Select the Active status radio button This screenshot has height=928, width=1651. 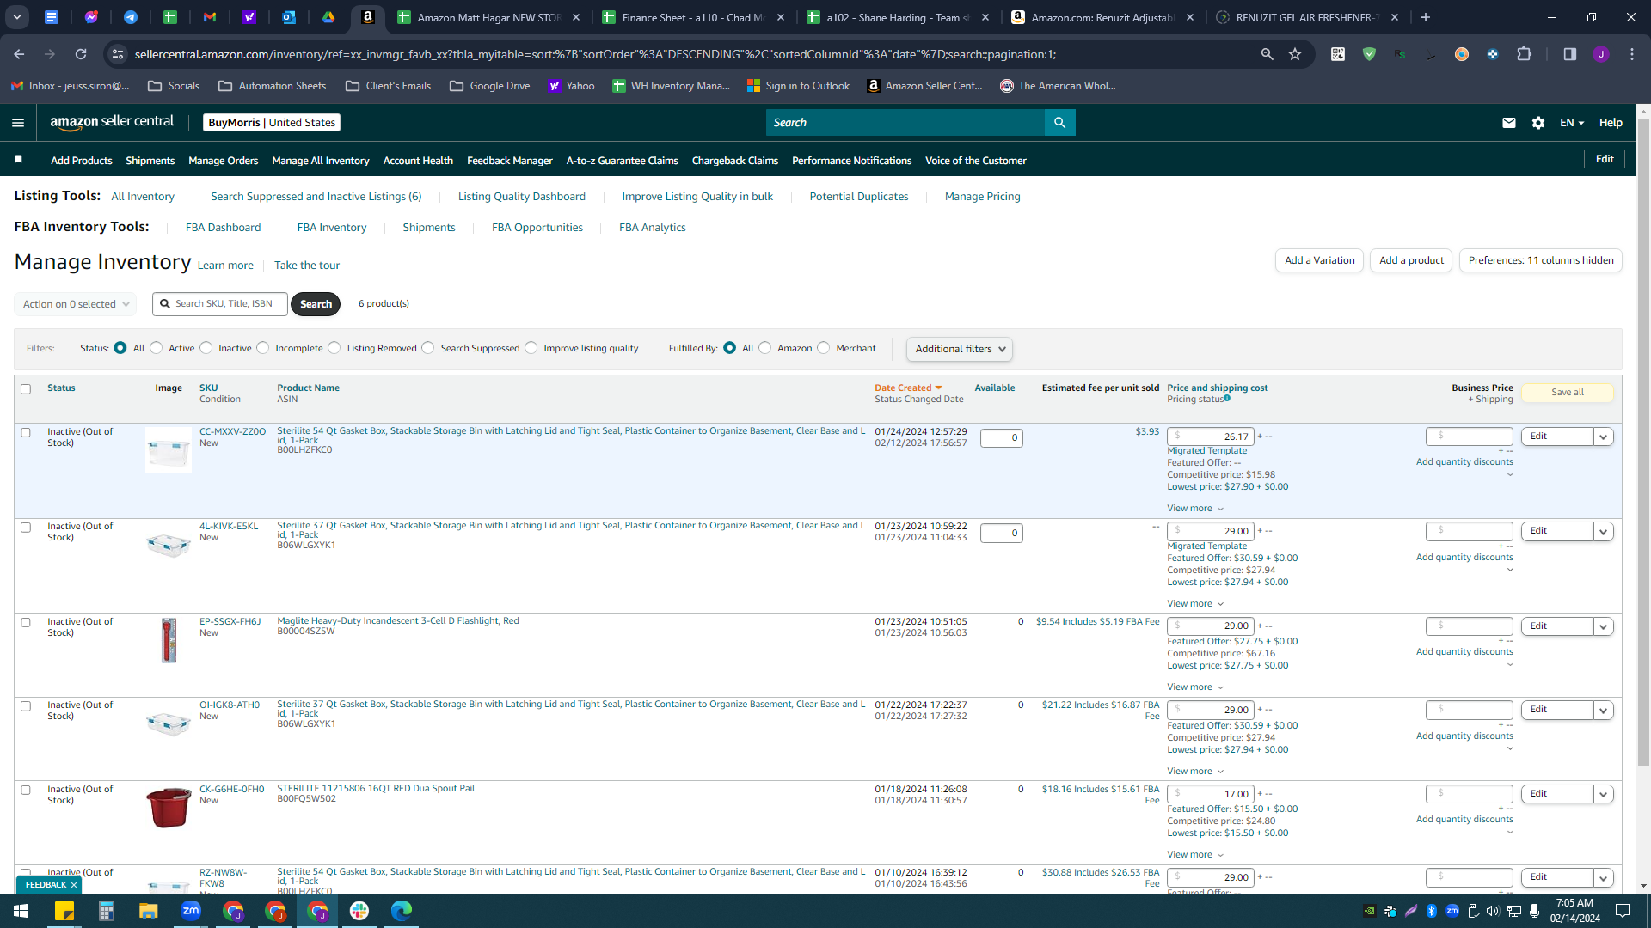click(157, 348)
